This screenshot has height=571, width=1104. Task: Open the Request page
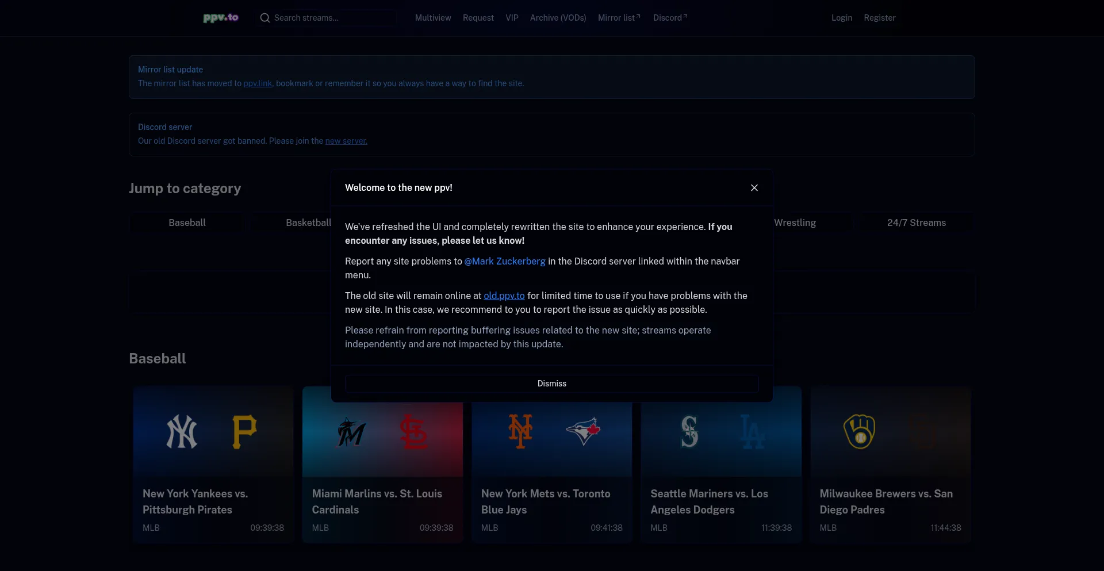click(x=478, y=18)
